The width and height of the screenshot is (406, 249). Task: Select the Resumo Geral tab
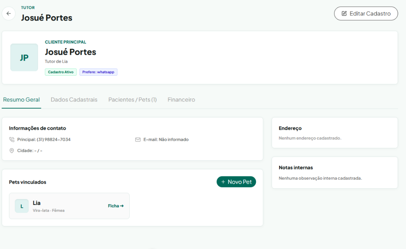[x=21, y=100]
